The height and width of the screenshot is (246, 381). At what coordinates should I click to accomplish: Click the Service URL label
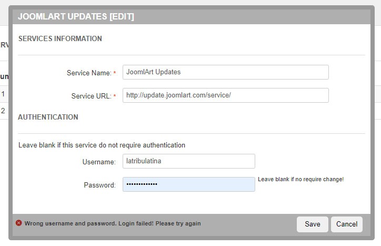(91, 96)
